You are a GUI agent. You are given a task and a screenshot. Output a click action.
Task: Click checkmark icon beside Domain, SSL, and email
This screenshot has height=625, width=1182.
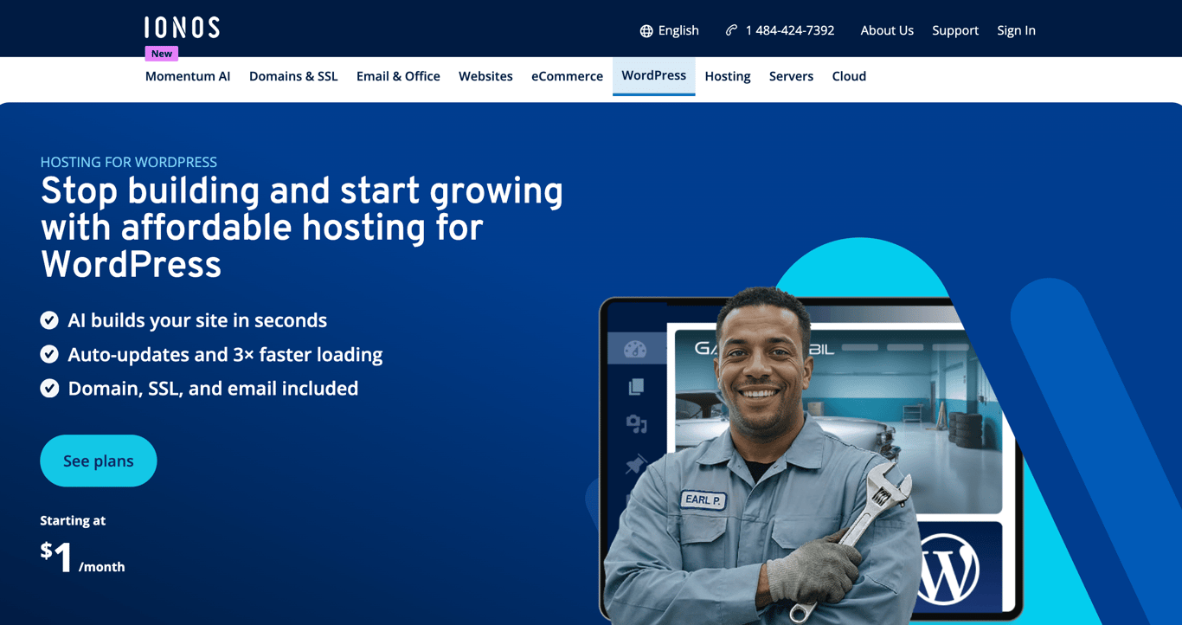pyautogui.click(x=49, y=388)
